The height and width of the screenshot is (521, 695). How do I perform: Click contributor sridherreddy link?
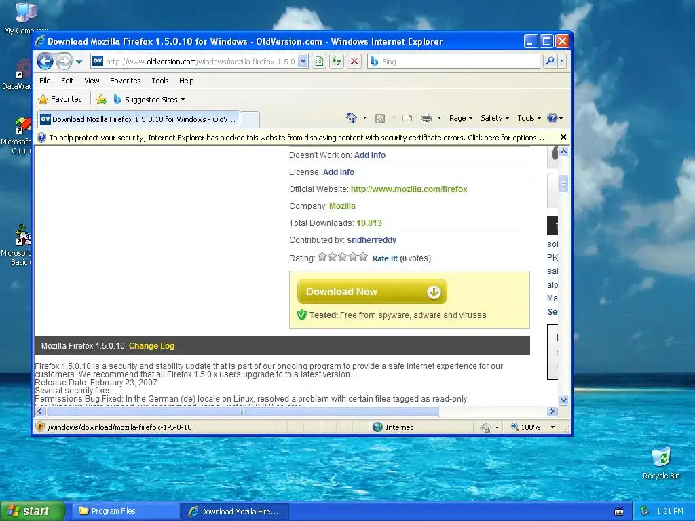click(x=371, y=240)
